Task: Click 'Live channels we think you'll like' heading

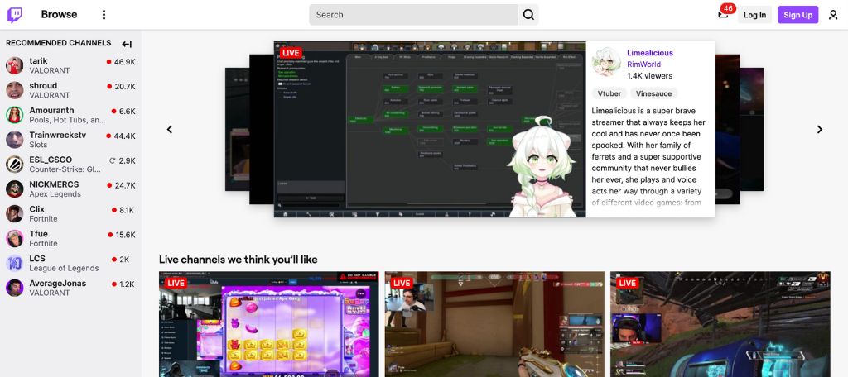Action: [x=238, y=260]
